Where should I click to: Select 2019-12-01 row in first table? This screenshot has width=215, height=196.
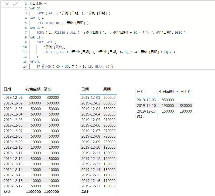(31, 97)
